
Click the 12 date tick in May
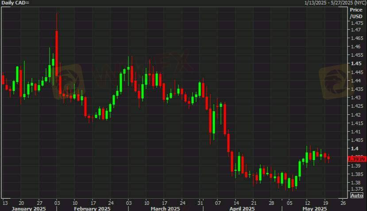pyautogui.click(x=308, y=203)
